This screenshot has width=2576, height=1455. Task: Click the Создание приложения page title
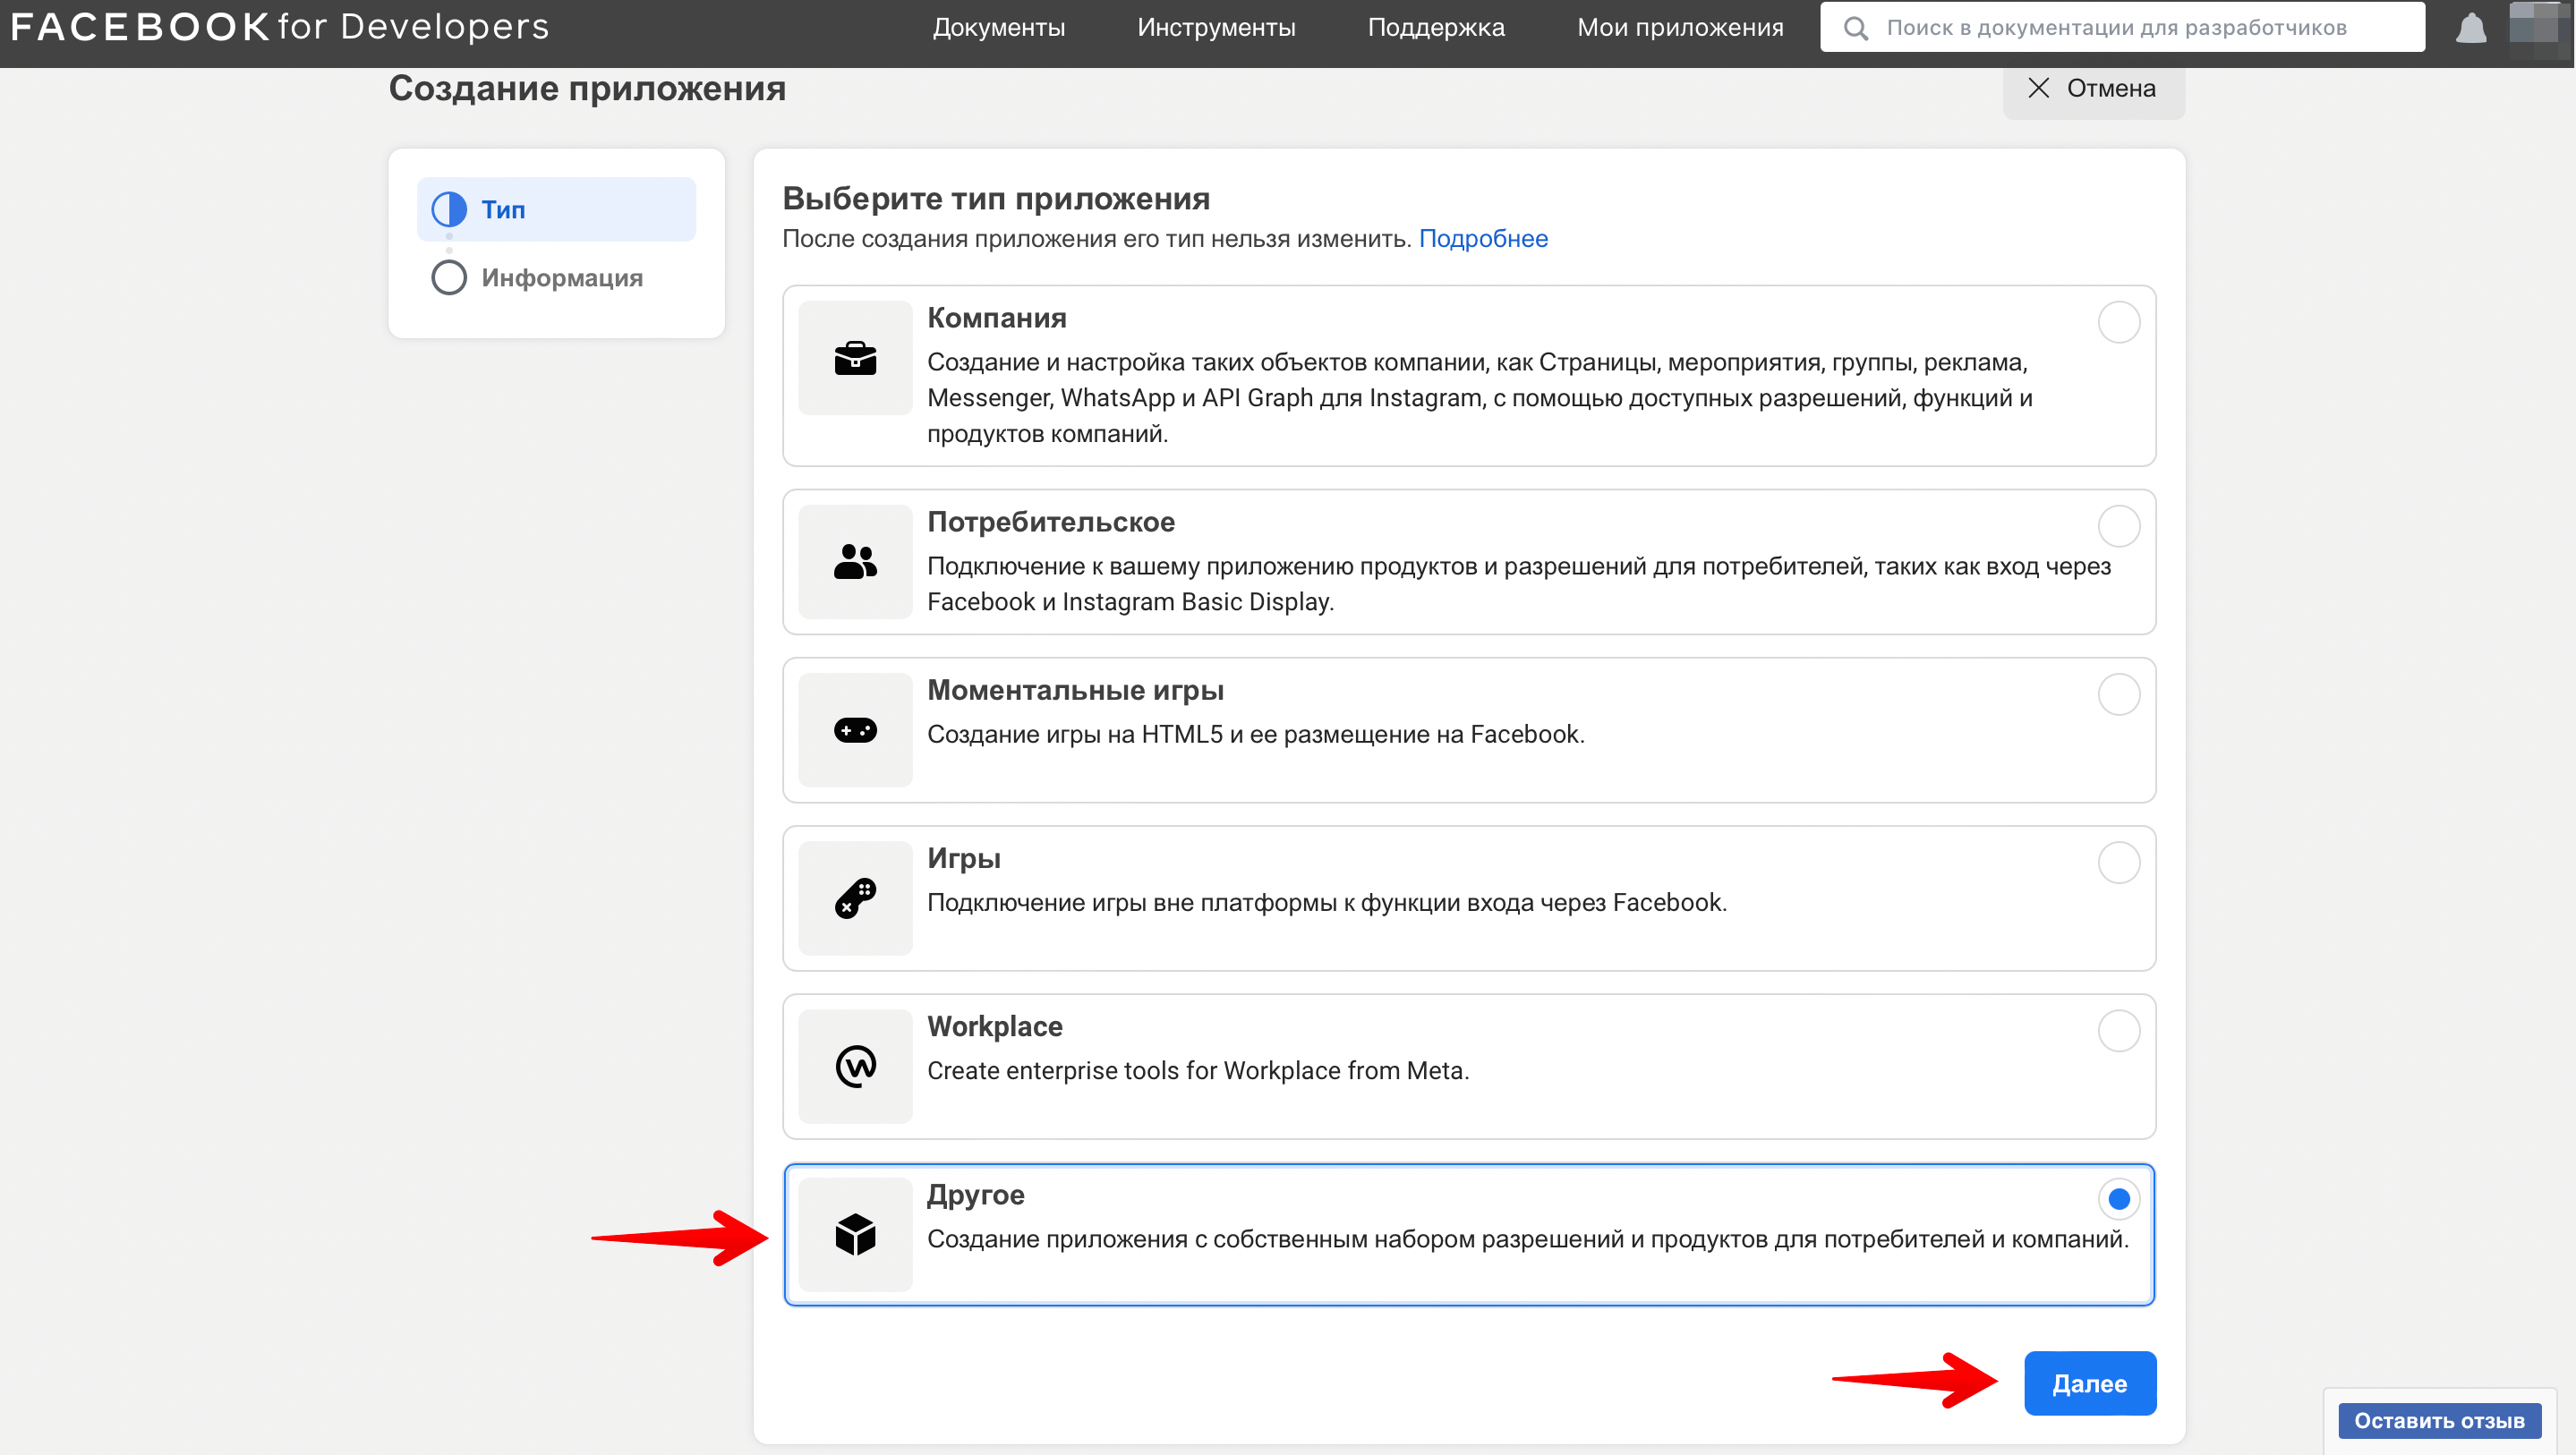tap(587, 88)
